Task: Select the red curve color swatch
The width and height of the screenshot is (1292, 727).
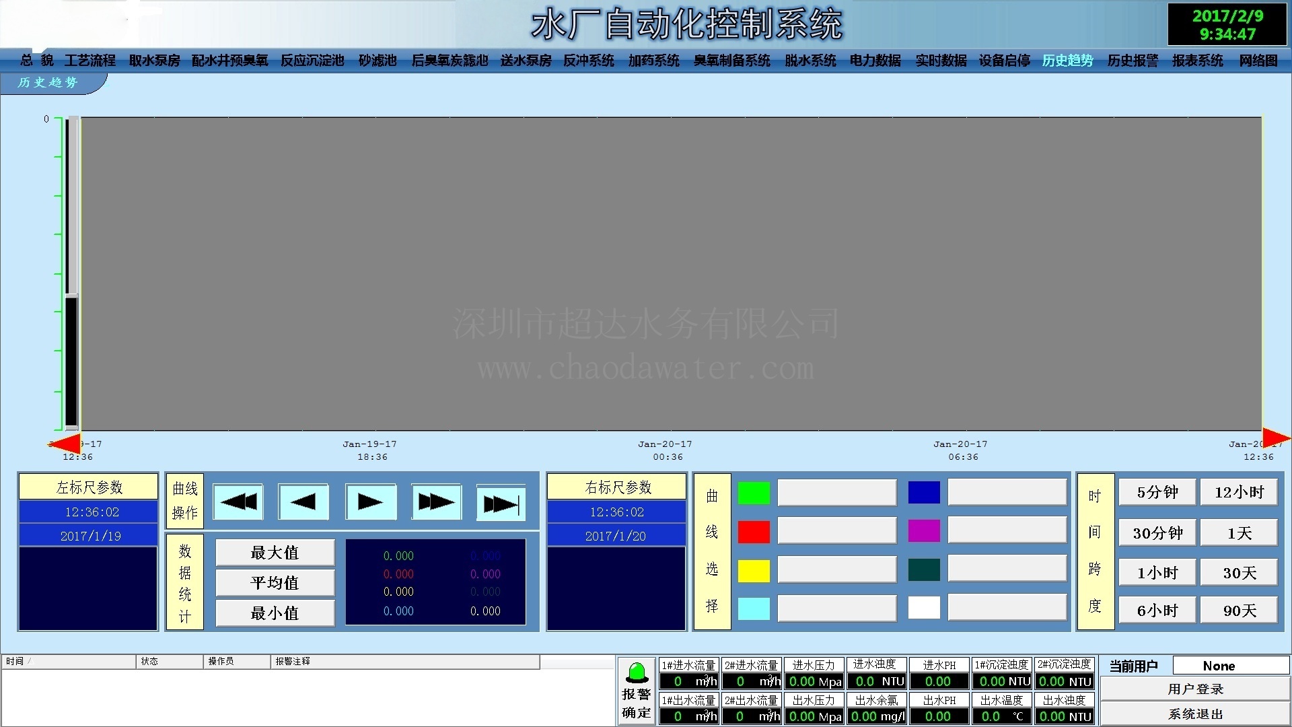Action: tap(754, 532)
